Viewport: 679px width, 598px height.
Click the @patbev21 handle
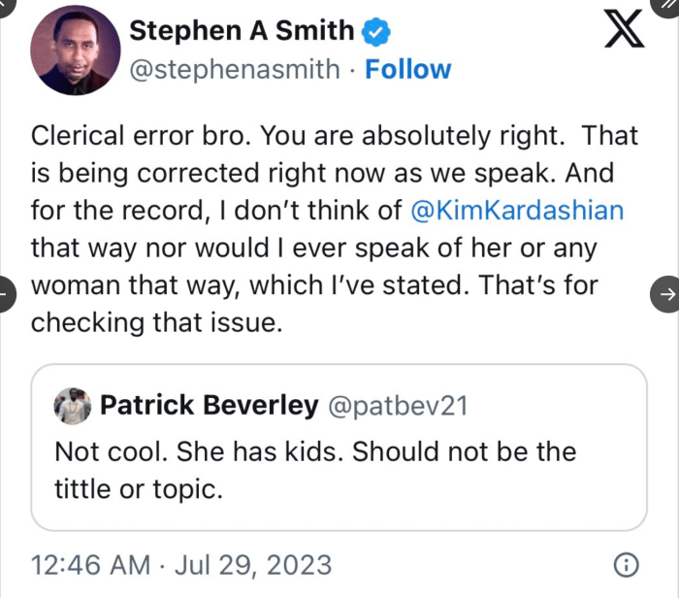398,406
